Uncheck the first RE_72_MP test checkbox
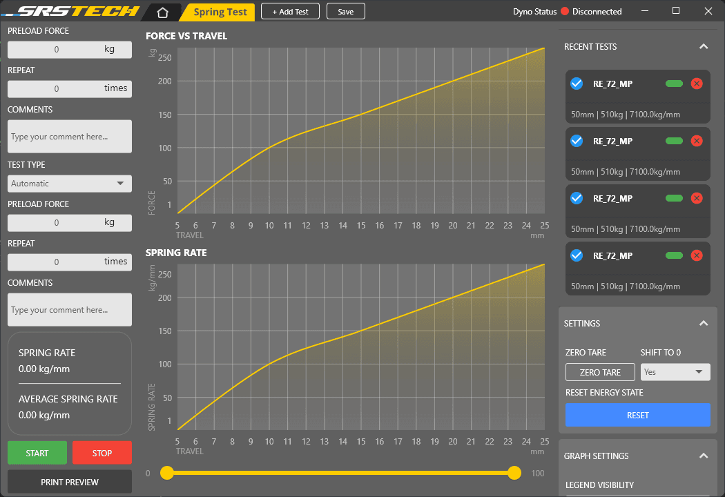The height and width of the screenshot is (497, 725). 577,84
